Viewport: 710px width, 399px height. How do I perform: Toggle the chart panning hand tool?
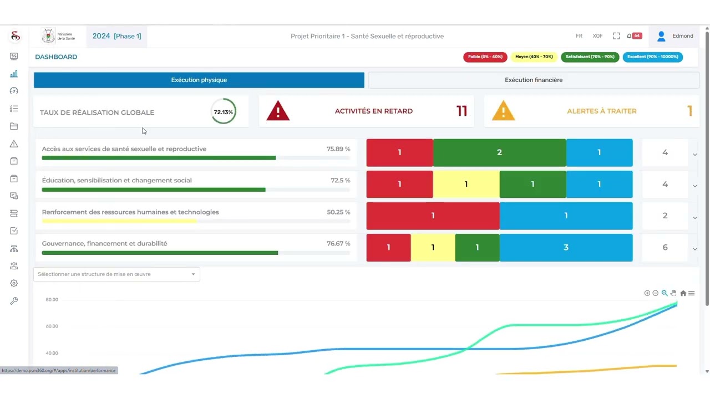tap(673, 293)
